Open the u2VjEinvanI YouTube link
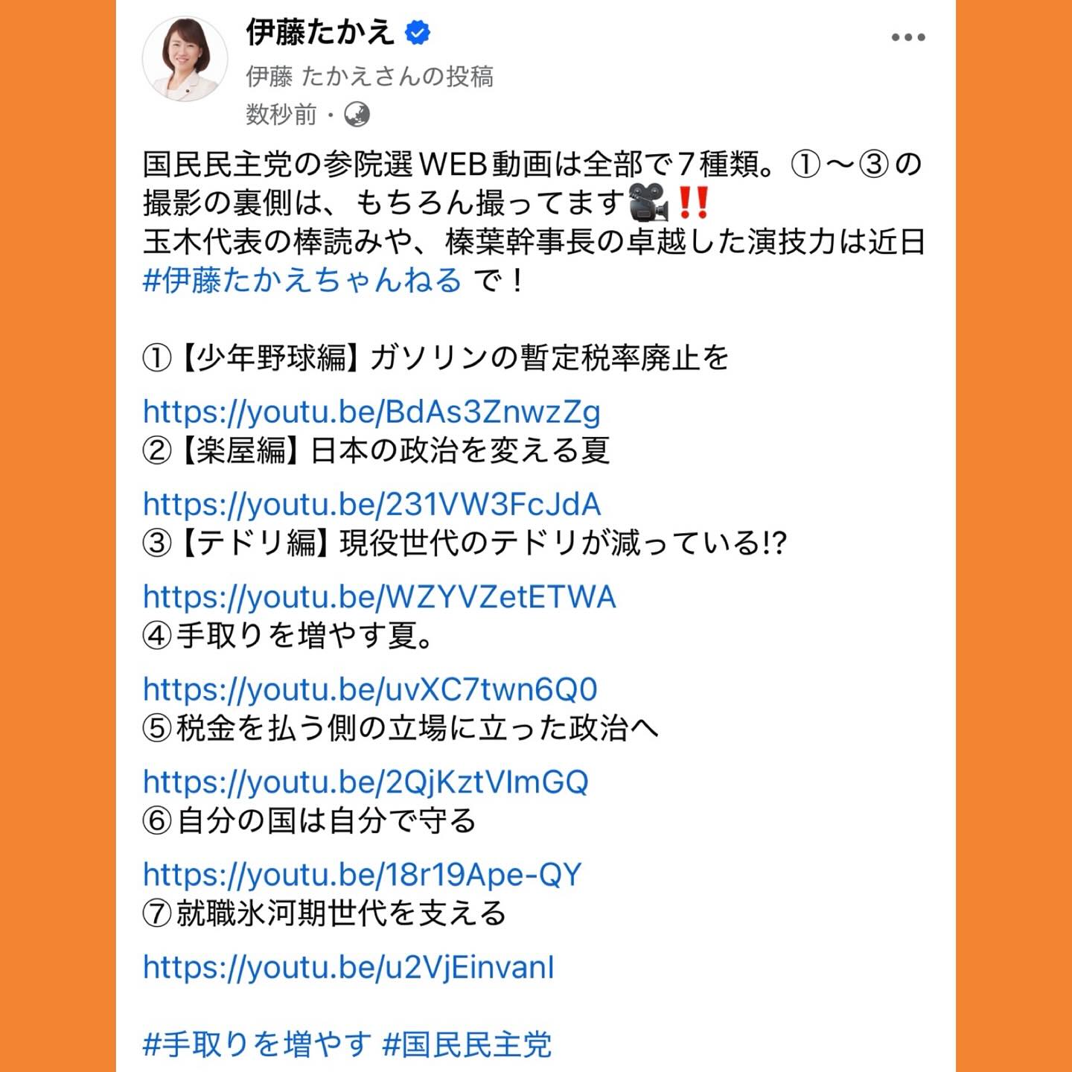 pos(348,967)
